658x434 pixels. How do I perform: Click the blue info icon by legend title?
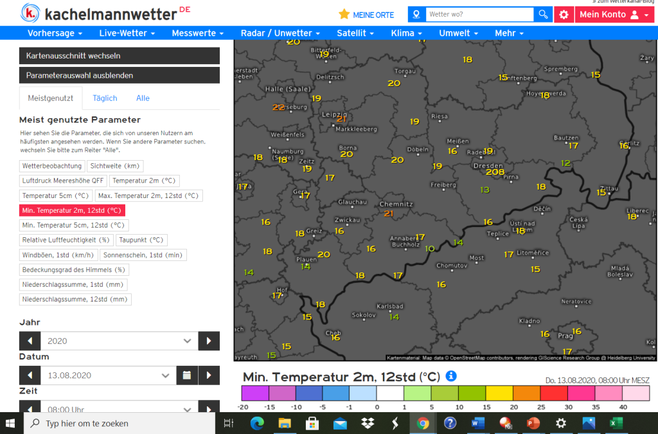451,376
